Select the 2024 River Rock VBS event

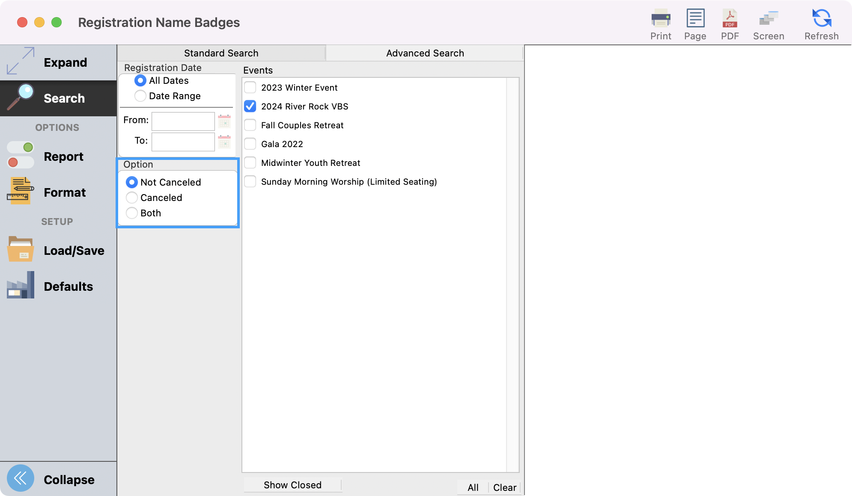(251, 106)
